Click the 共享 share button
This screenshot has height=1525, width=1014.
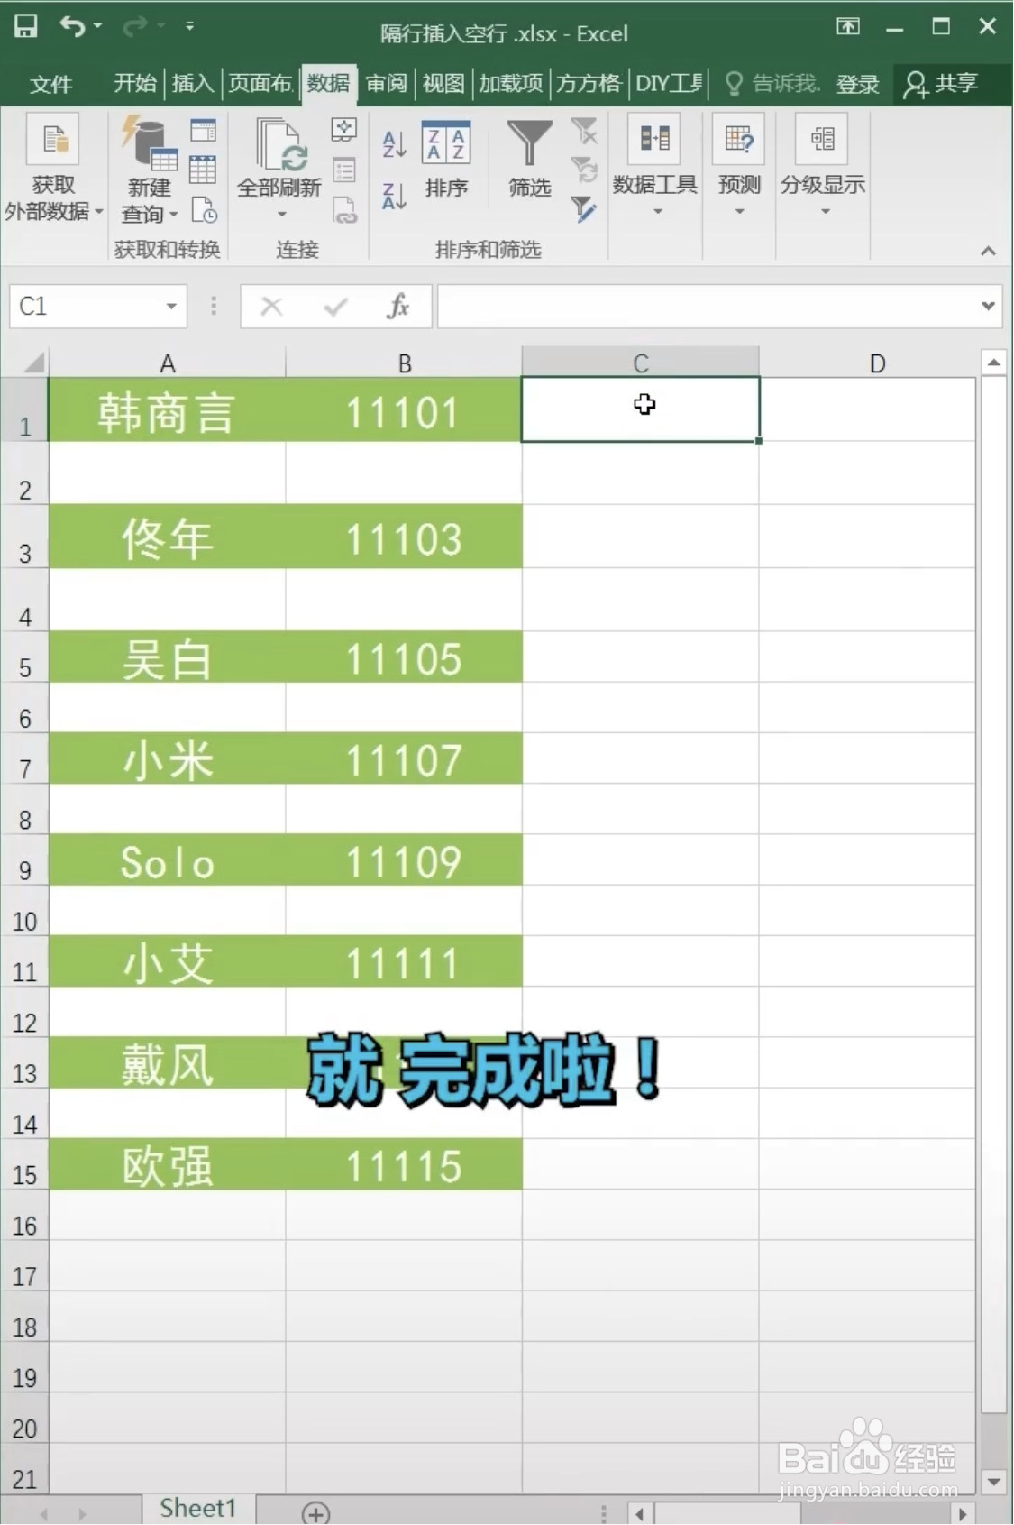coord(942,84)
